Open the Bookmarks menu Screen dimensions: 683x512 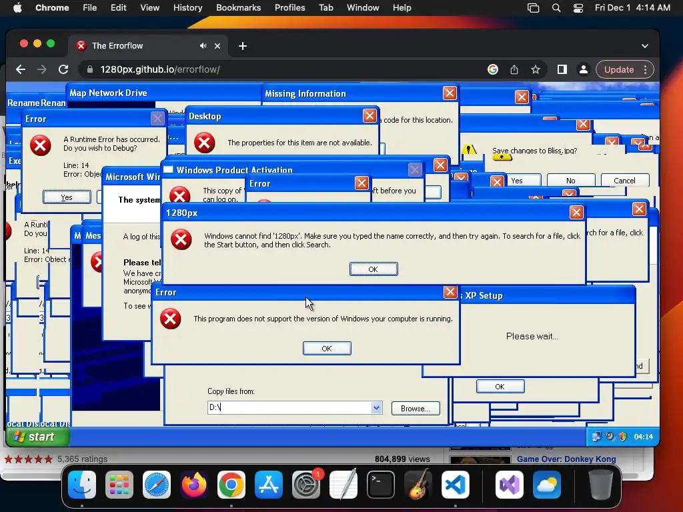point(238,8)
